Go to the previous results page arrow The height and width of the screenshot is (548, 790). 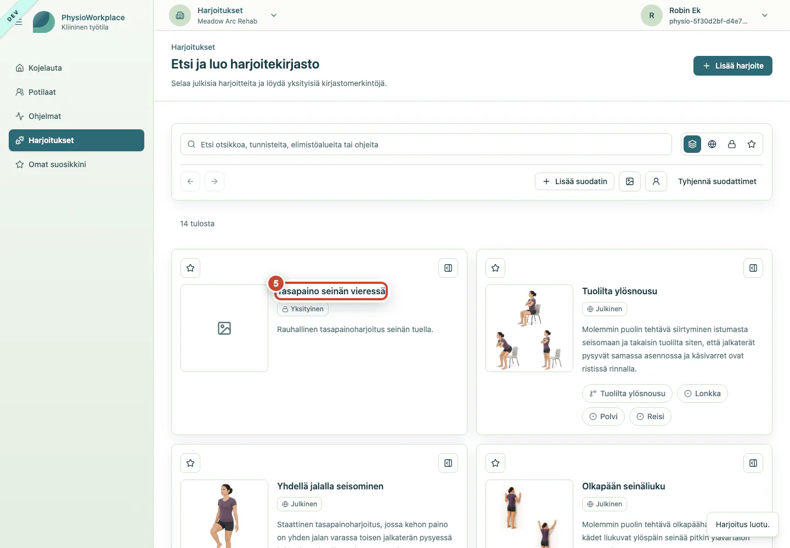(x=190, y=181)
